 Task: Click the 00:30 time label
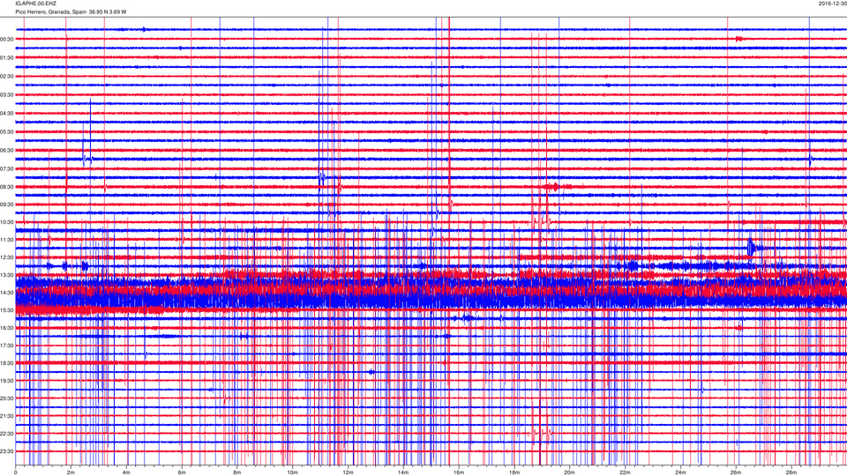(7, 40)
